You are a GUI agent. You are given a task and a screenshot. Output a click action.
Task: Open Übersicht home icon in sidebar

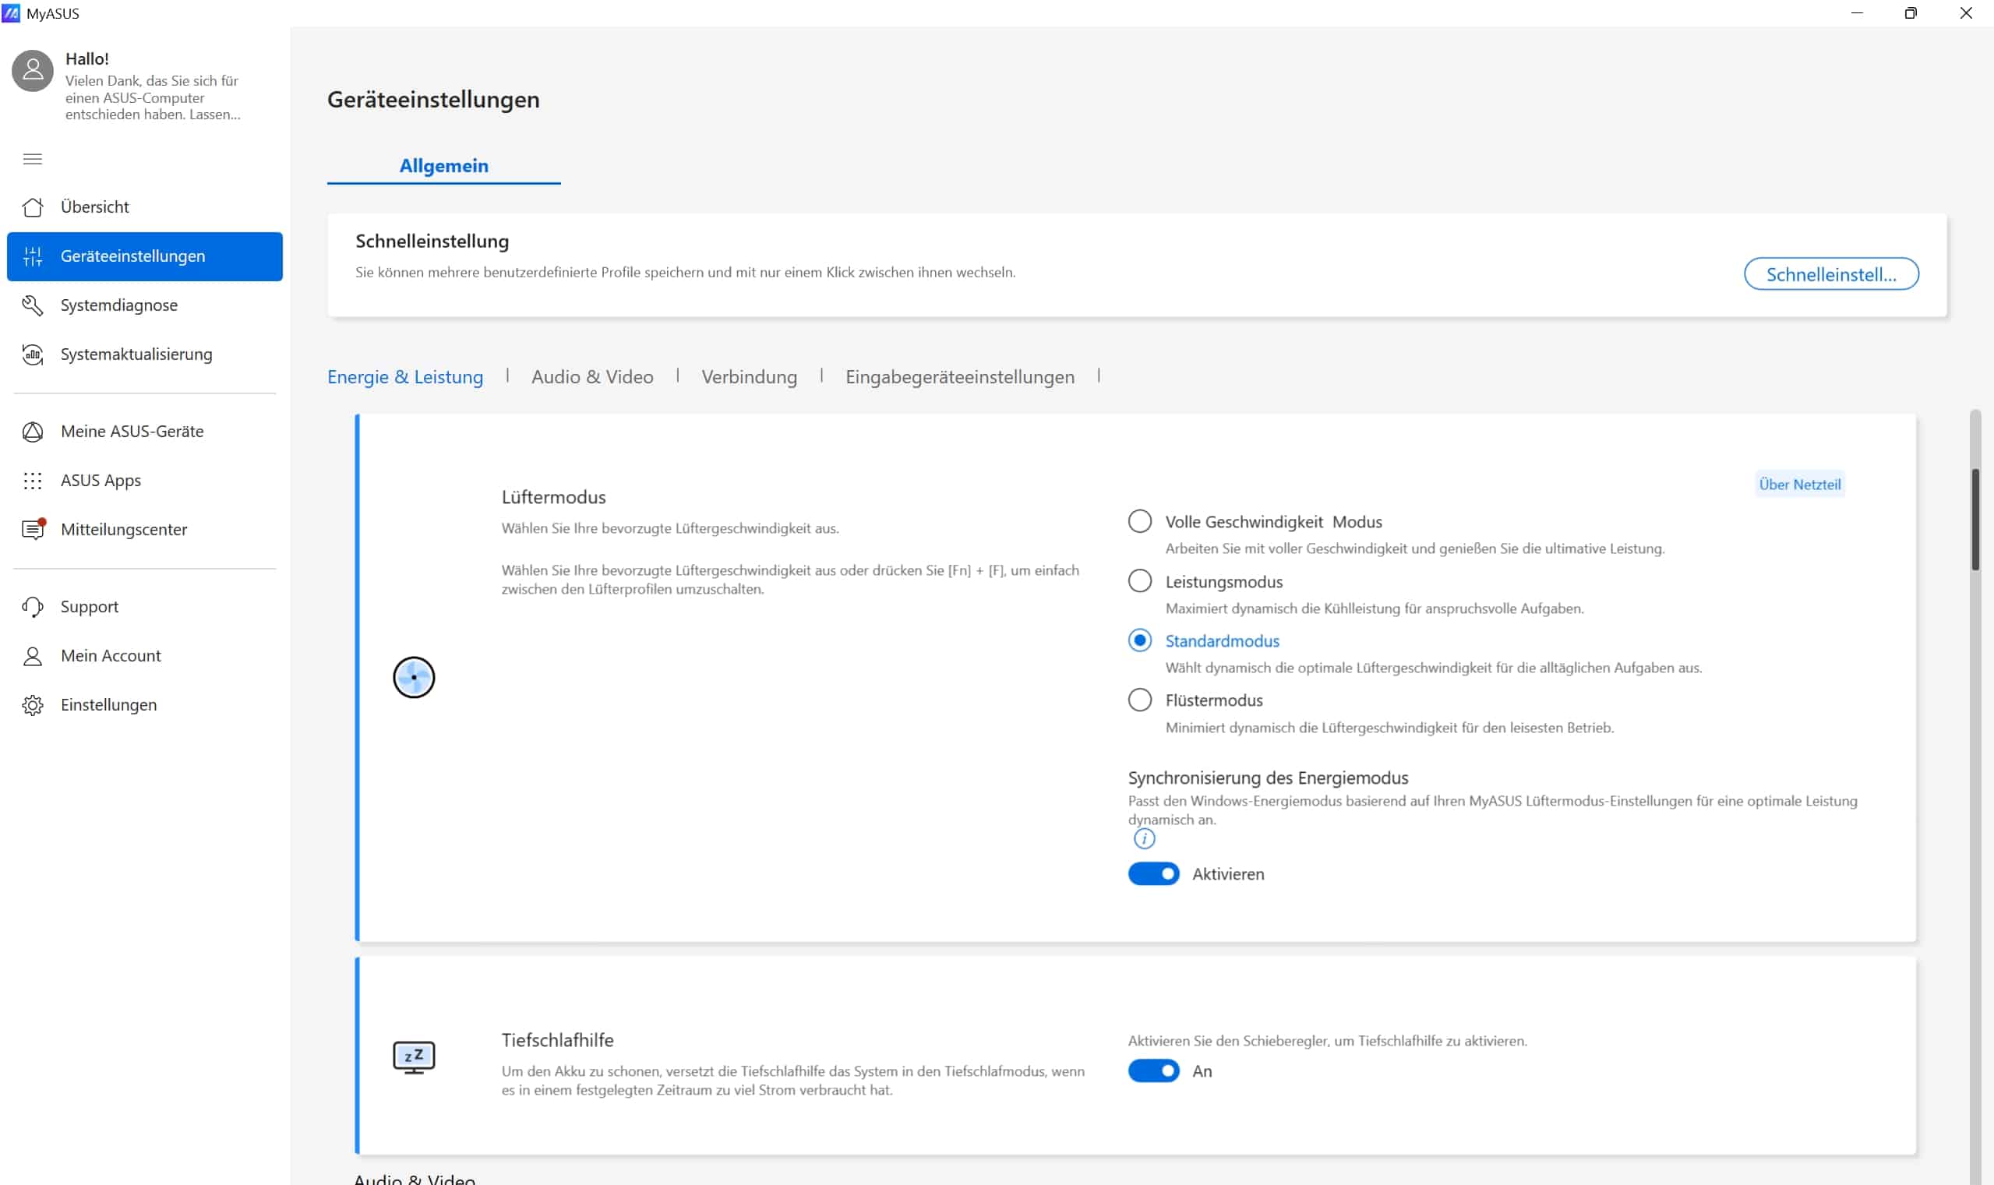tap(33, 207)
